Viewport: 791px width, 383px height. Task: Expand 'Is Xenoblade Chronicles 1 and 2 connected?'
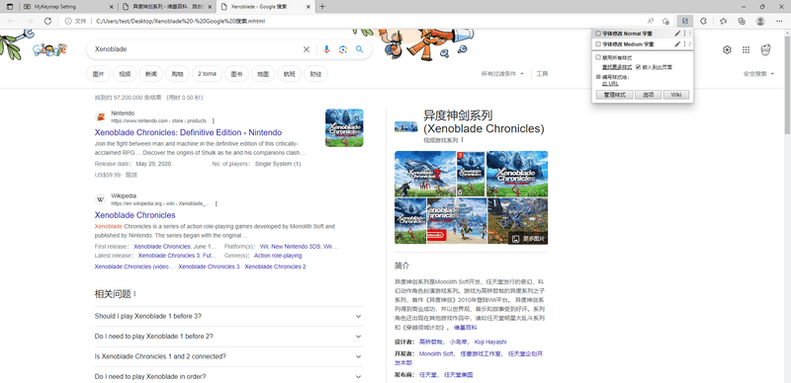[228, 356]
